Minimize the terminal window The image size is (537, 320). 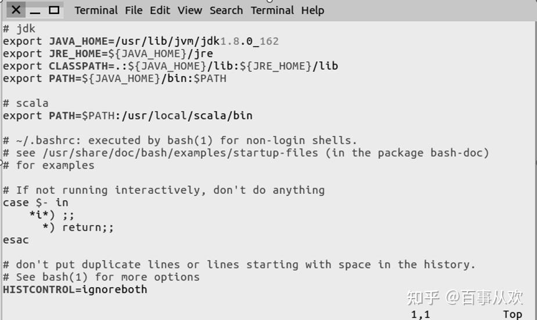tap(35, 10)
